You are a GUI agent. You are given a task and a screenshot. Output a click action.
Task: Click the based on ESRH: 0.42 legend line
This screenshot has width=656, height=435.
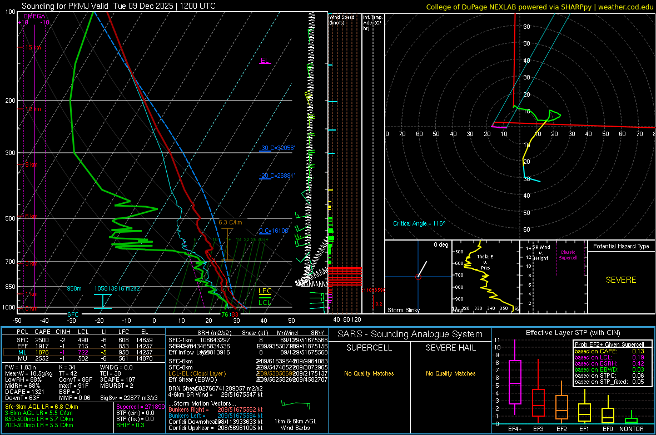[609, 363]
